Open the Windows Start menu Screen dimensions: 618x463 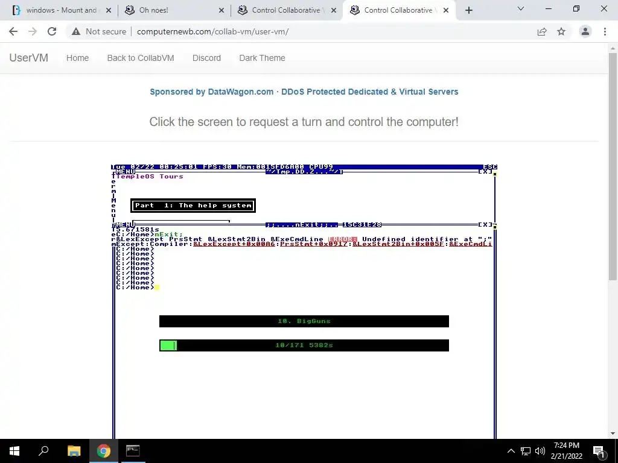[14, 451]
